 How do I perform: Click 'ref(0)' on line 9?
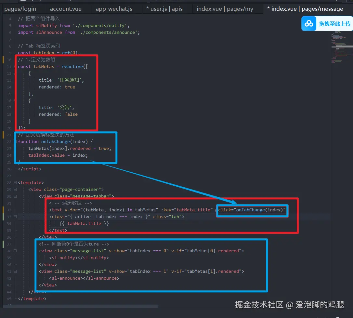pos(70,53)
